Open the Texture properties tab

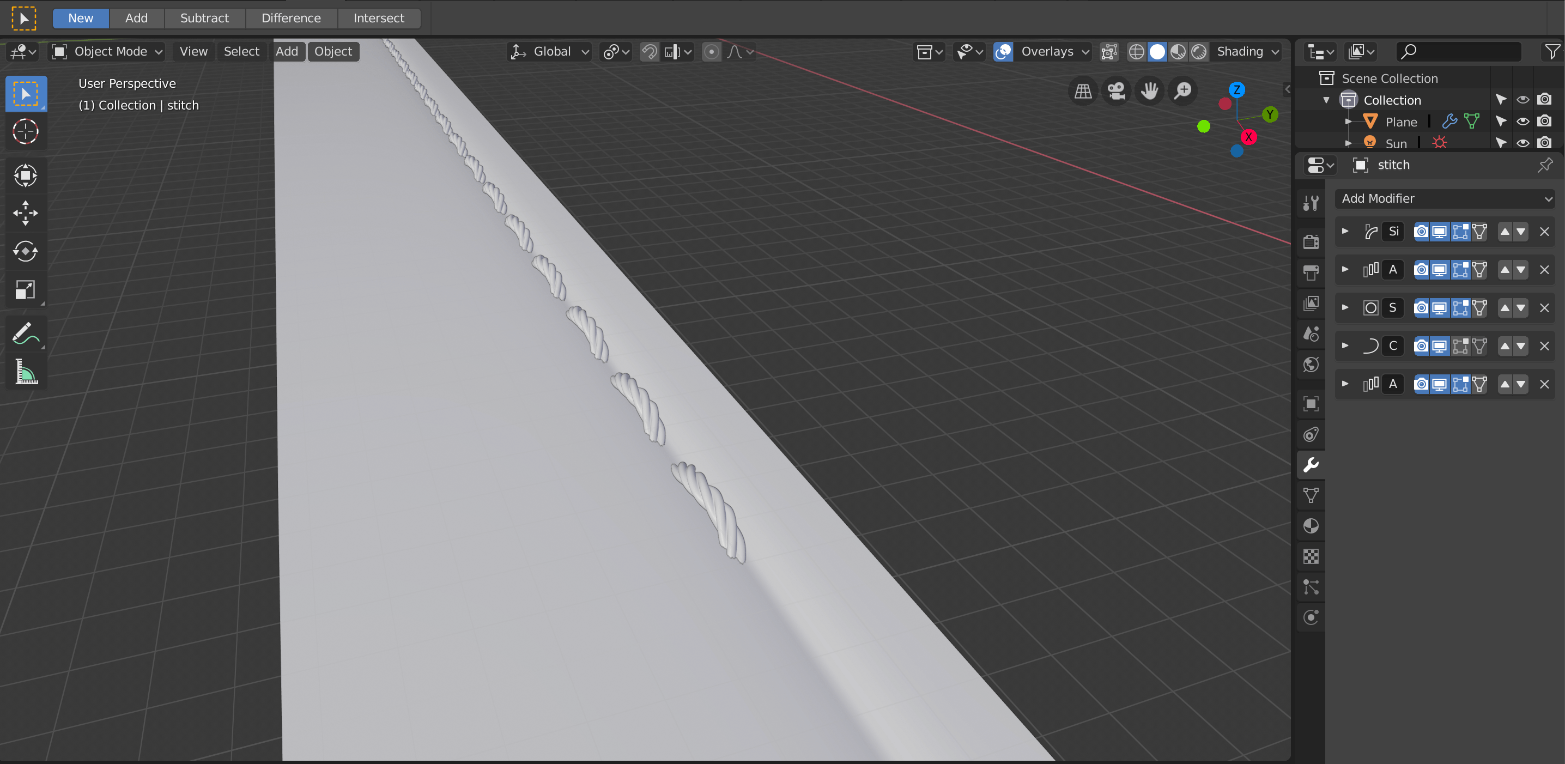[x=1311, y=556]
